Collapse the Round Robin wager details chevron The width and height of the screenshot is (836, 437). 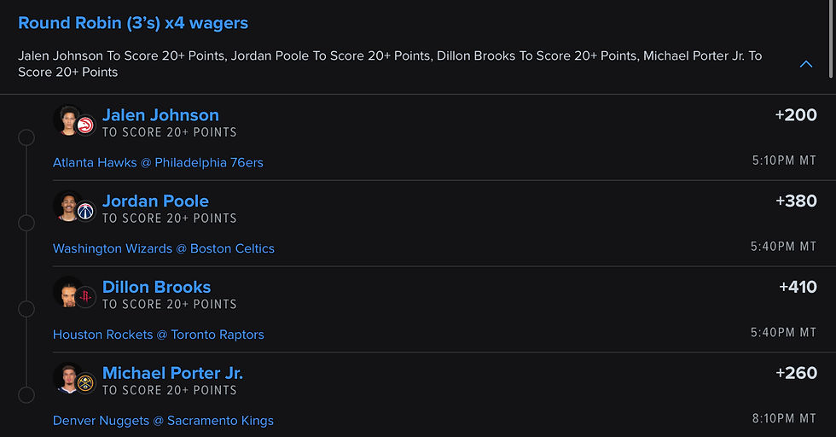click(806, 64)
